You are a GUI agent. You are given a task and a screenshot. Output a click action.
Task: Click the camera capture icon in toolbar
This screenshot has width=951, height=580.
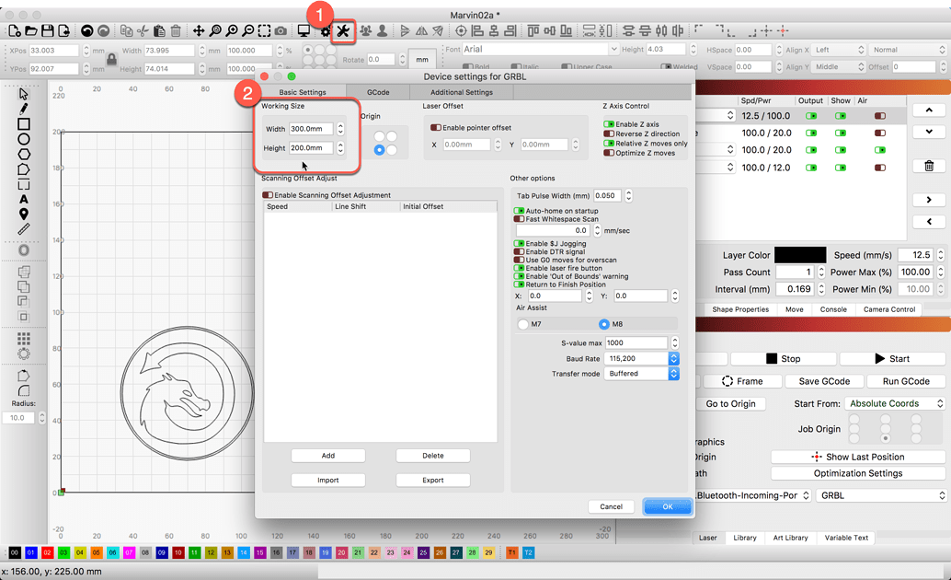(281, 30)
